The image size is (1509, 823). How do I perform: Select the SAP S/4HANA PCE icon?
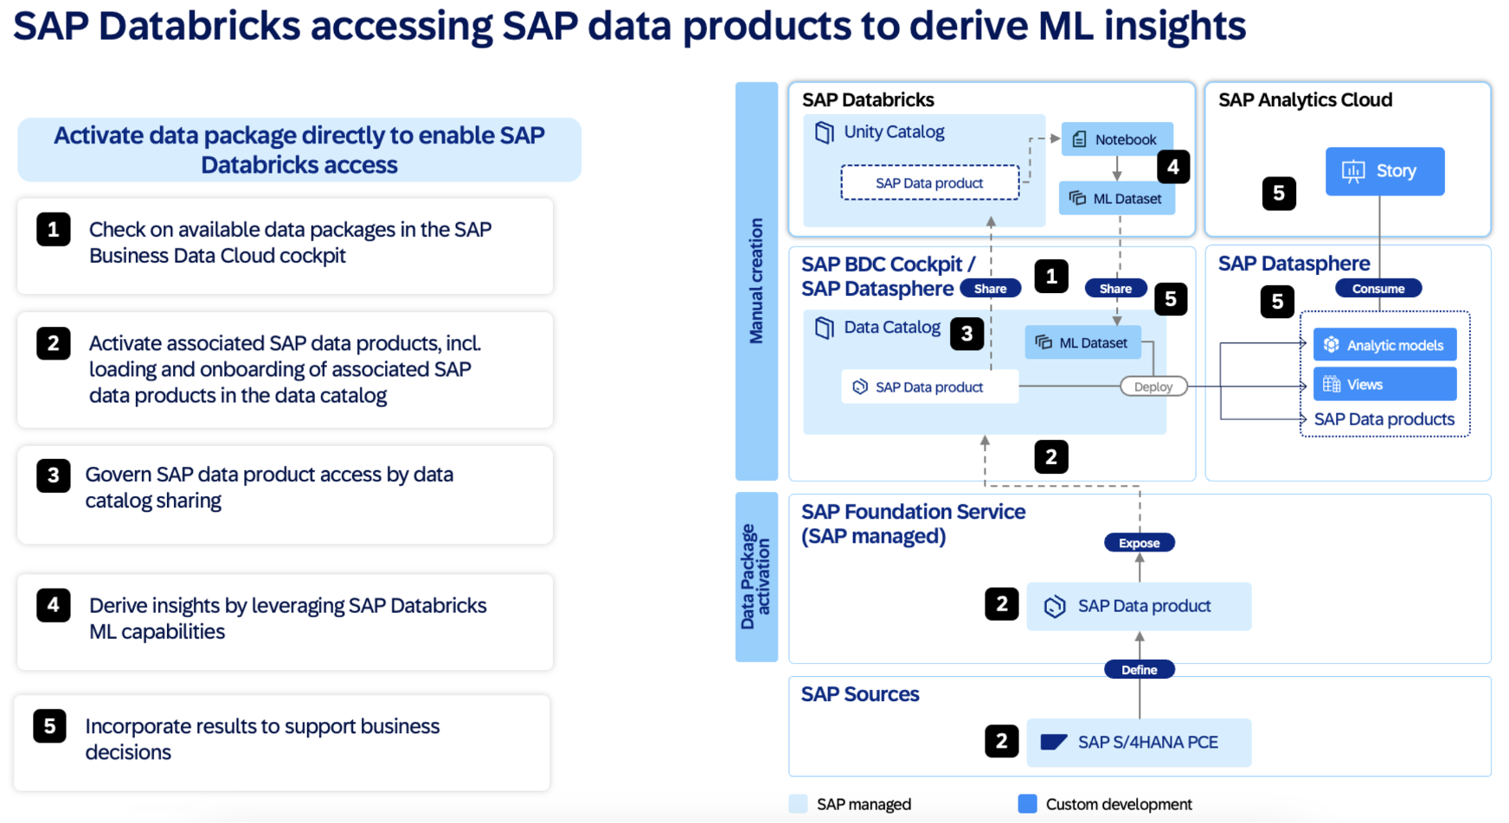pos(1052,742)
